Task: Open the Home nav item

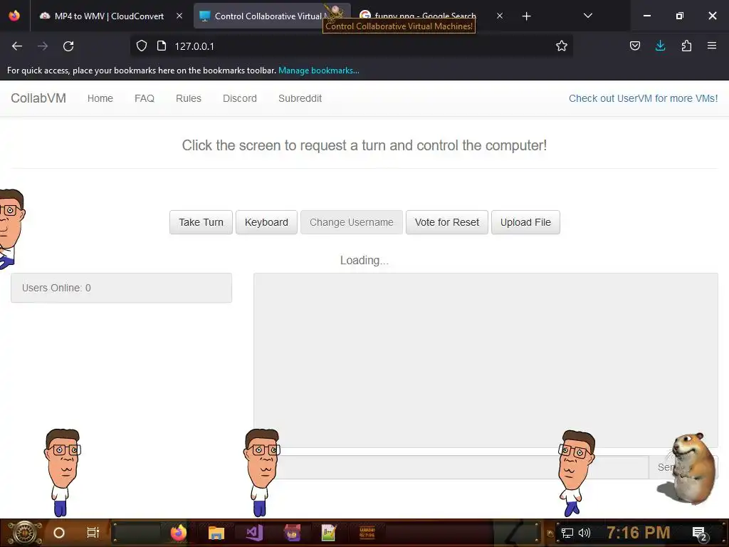Action: pos(100,98)
